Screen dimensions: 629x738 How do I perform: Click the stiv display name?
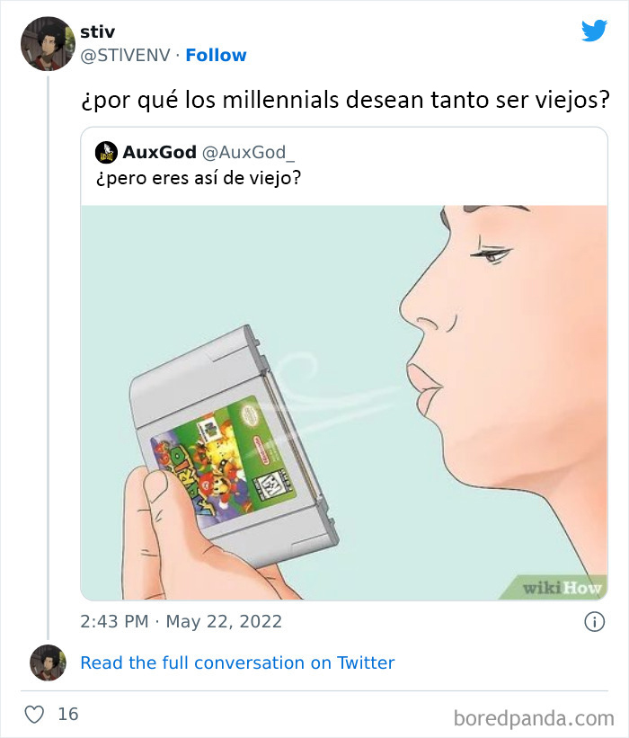coord(97,33)
